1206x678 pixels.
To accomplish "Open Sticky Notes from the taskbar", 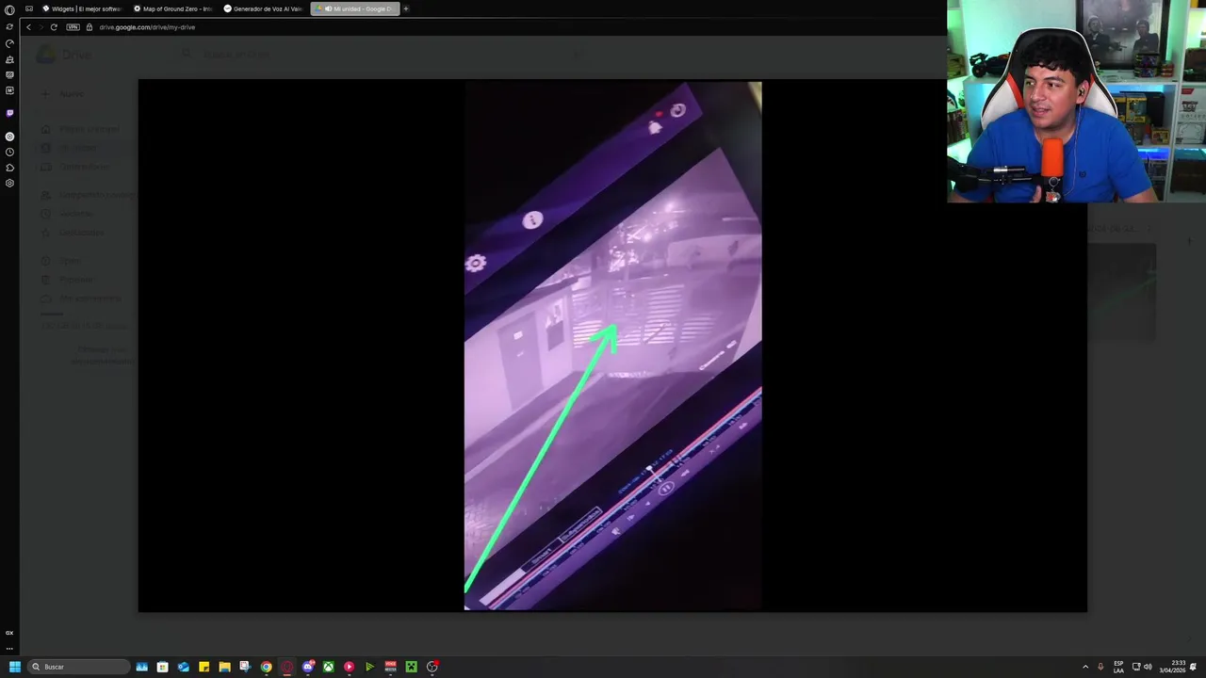I will (204, 667).
